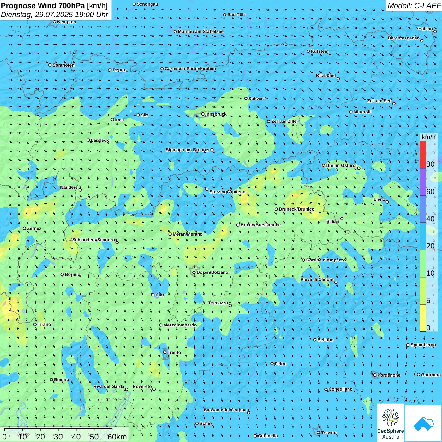Viewport: 442px width, 442px height.
Task: Click the 'Sterzing/Vipiteno' label
Action: (x=227, y=192)
